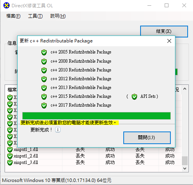Click the c++ 2013 green shield icon
This screenshot has height=185, width=193.
pyautogui.click(x=44, y=88)
